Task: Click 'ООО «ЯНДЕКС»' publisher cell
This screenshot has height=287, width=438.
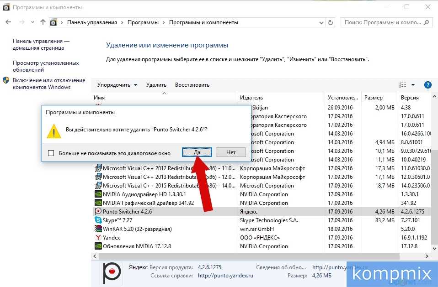Action: pos(260,238)
